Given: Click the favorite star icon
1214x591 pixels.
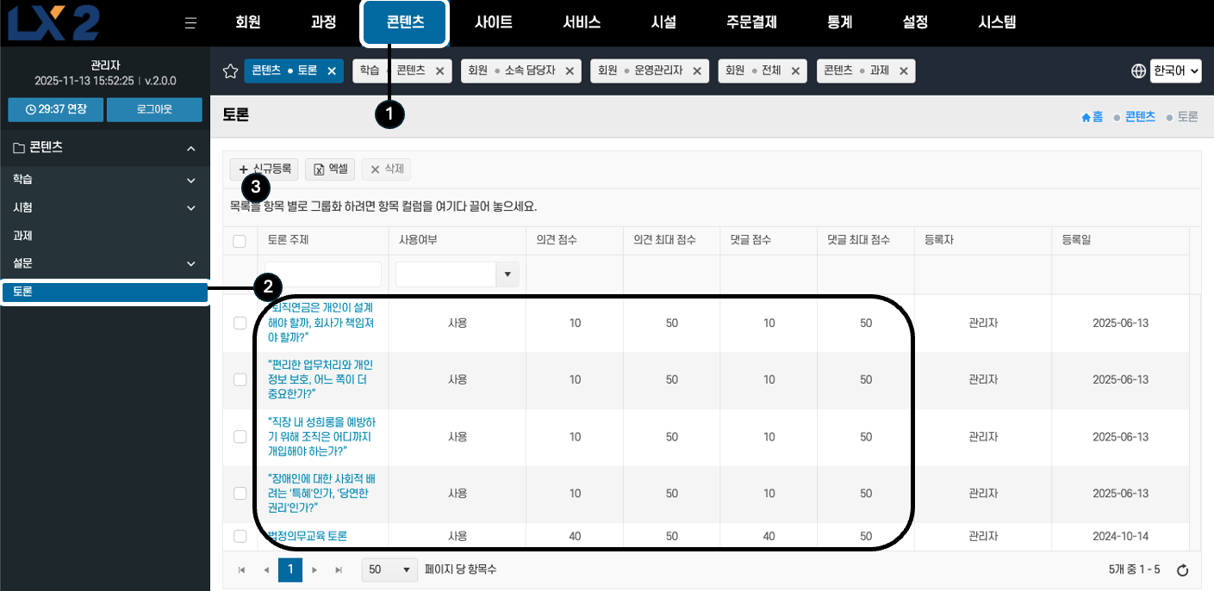Looking at the screenshot, I should click(230, 71).
